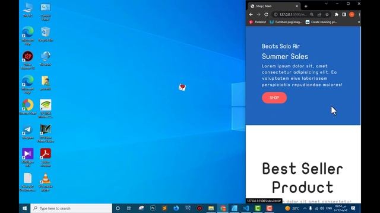Go forward in Chrome browser
The height and width of the screenshot is (213, 380).
pyautogui.click(x=259, y=14)
